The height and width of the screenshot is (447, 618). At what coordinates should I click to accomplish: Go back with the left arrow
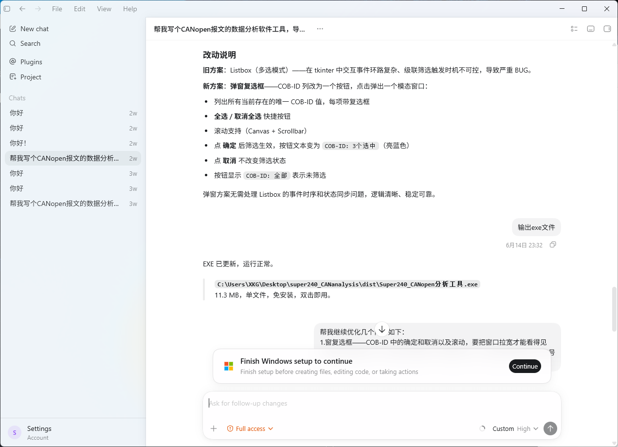(22, 9)
